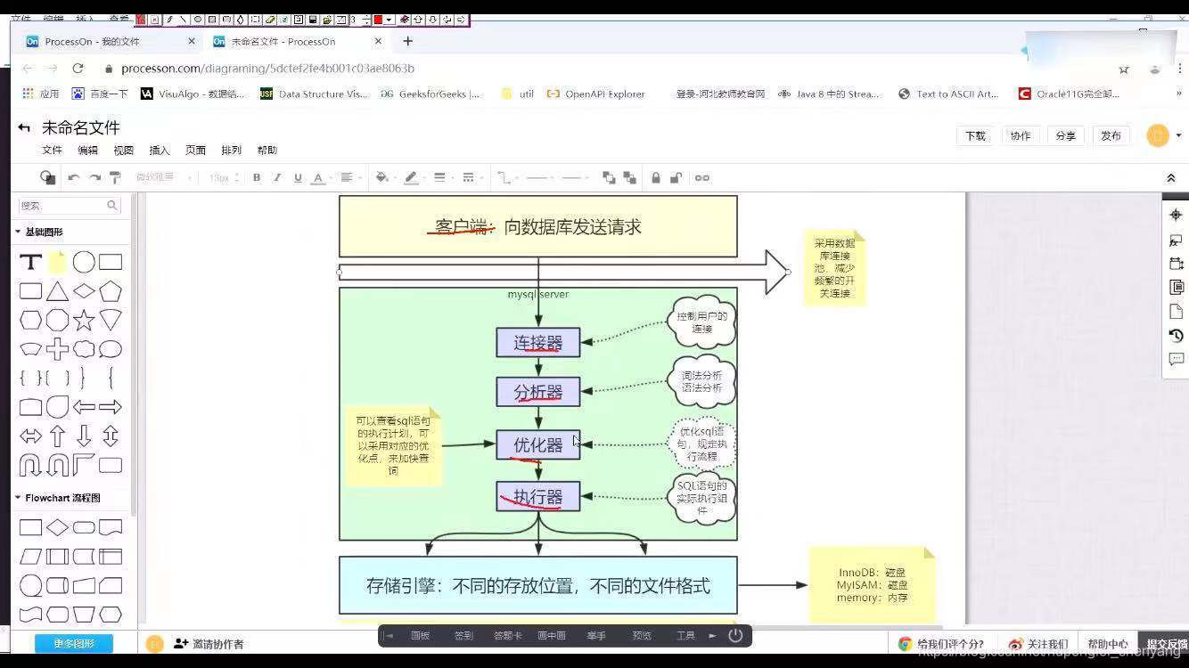This screenshot has width=1189, height=668.
Task: Collapse the toolbar with the chevron icon
Action: click(1172, 177)
